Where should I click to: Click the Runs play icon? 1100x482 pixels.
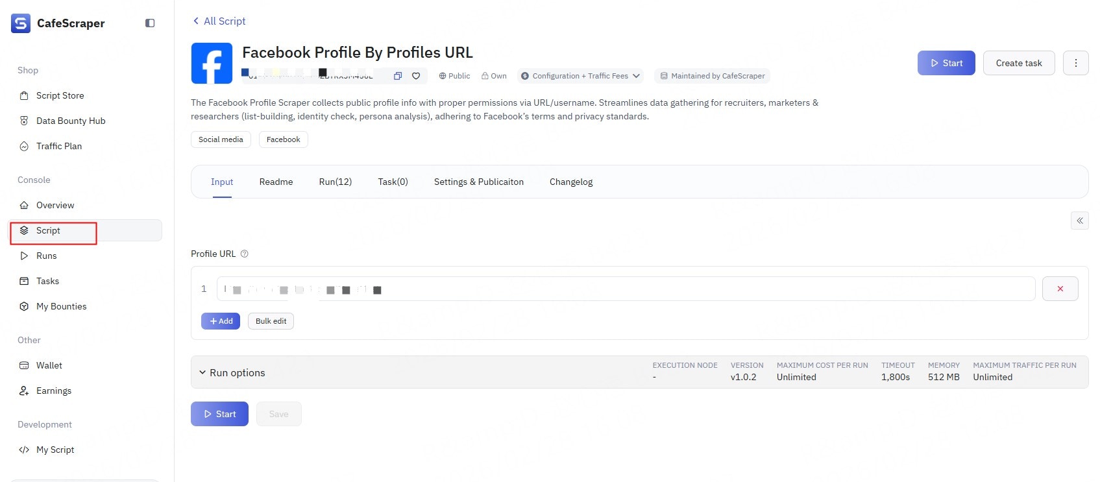click(24, 256)
